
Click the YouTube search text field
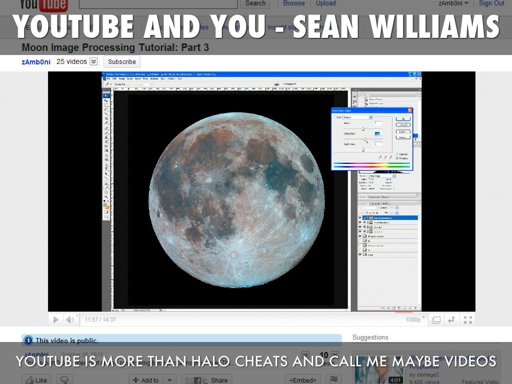click(x=158, y=4)
